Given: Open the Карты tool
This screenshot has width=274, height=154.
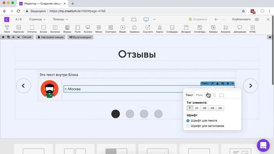Looking at the screenshot, I should pos(160,29).
